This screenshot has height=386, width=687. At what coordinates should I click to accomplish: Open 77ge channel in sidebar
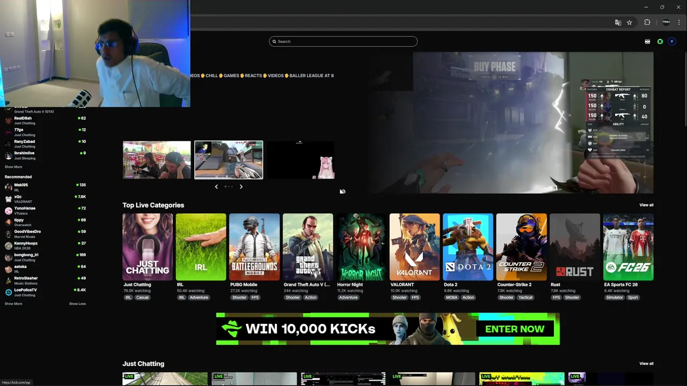45,132
